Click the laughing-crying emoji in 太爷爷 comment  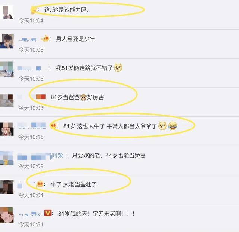[173, 126]
